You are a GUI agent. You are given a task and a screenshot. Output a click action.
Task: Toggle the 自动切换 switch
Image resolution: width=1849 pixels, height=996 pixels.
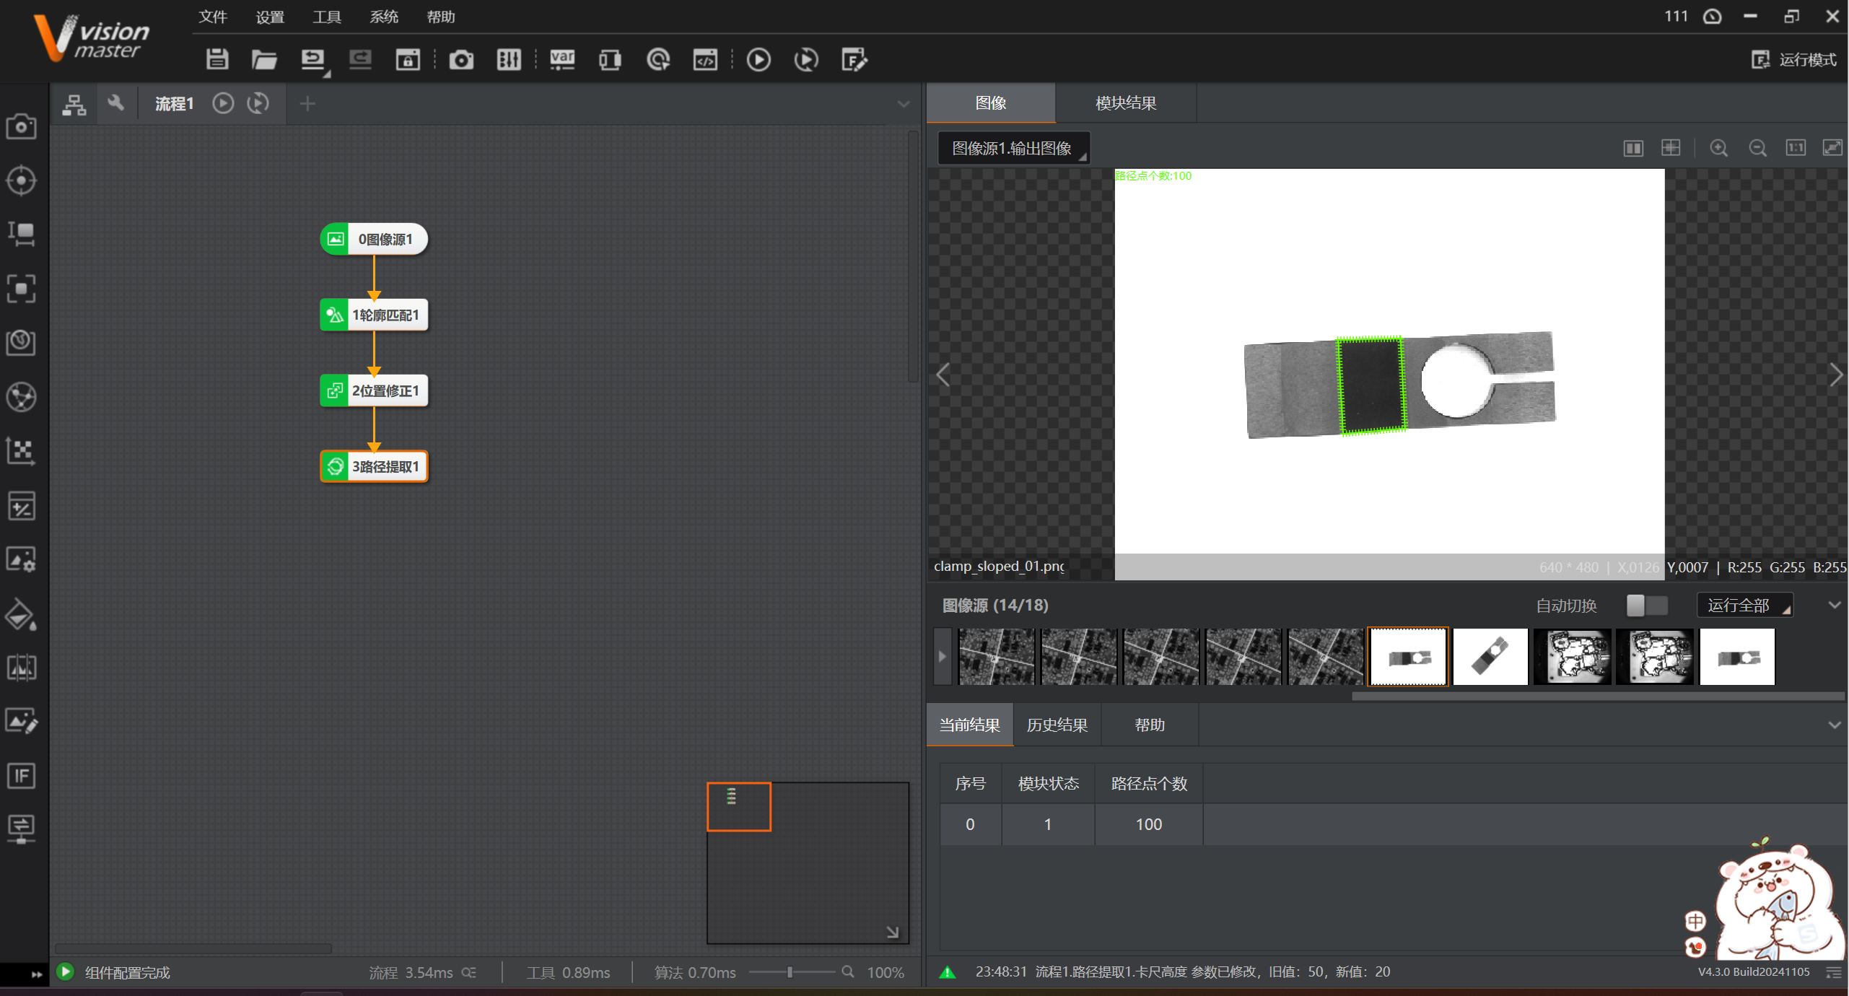[1646, 605]
